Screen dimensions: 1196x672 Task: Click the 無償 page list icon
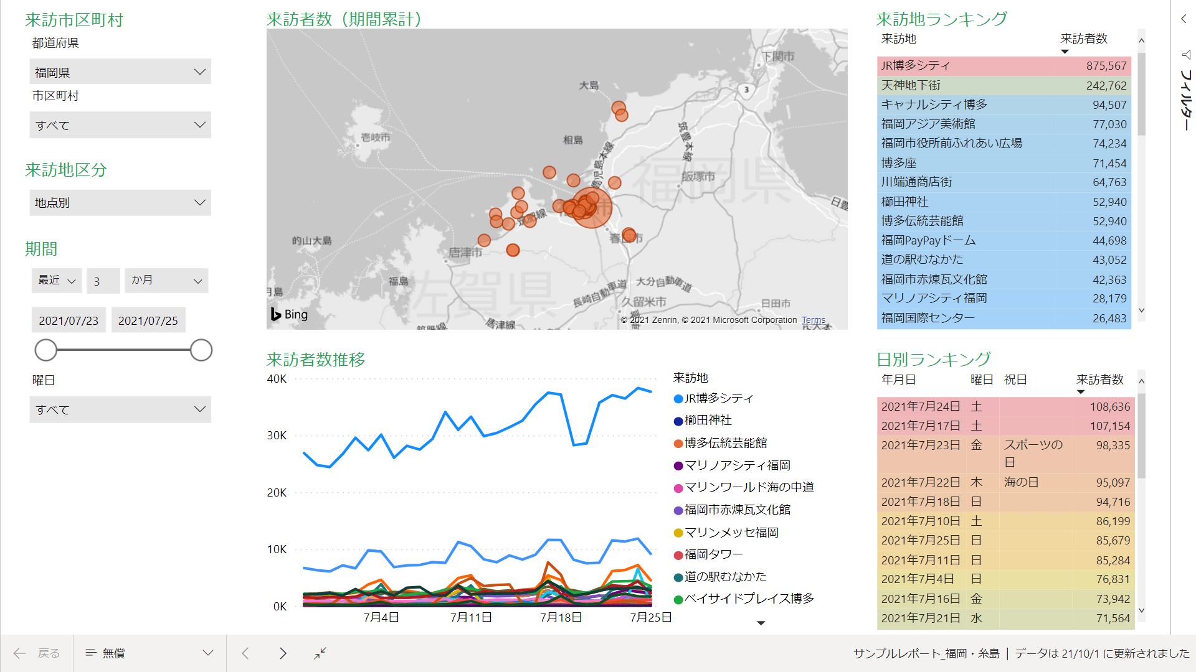click(x=91, y=653)
